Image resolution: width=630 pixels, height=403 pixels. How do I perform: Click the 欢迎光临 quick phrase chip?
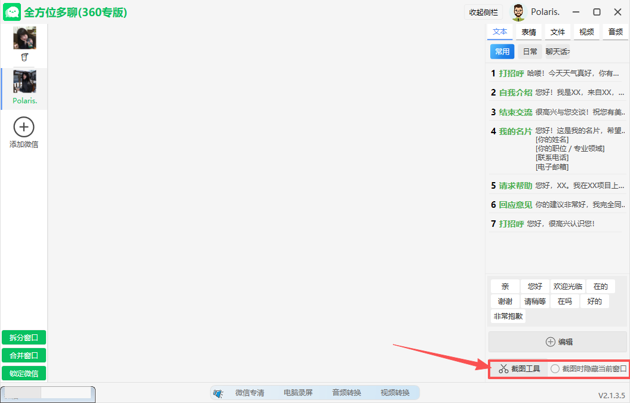coord(567,287)
